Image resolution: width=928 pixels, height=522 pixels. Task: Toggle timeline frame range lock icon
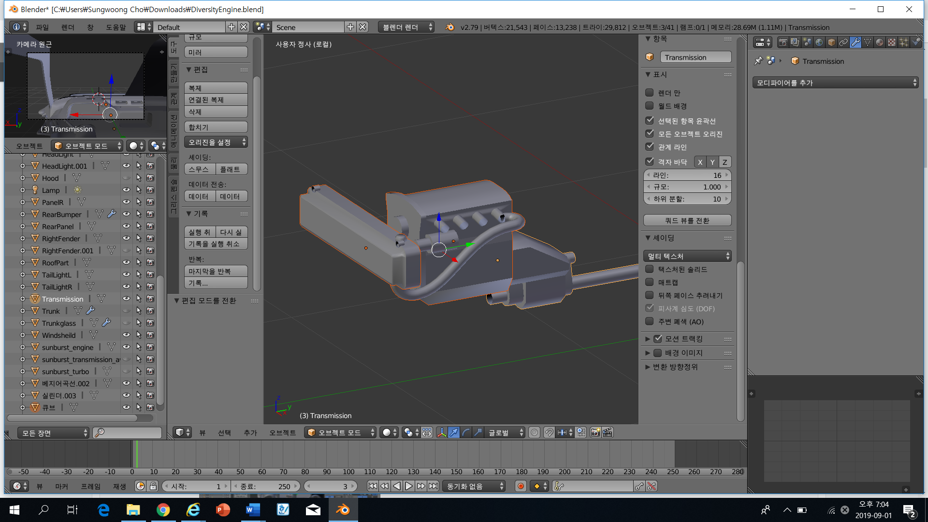click(x=153, y=486)
